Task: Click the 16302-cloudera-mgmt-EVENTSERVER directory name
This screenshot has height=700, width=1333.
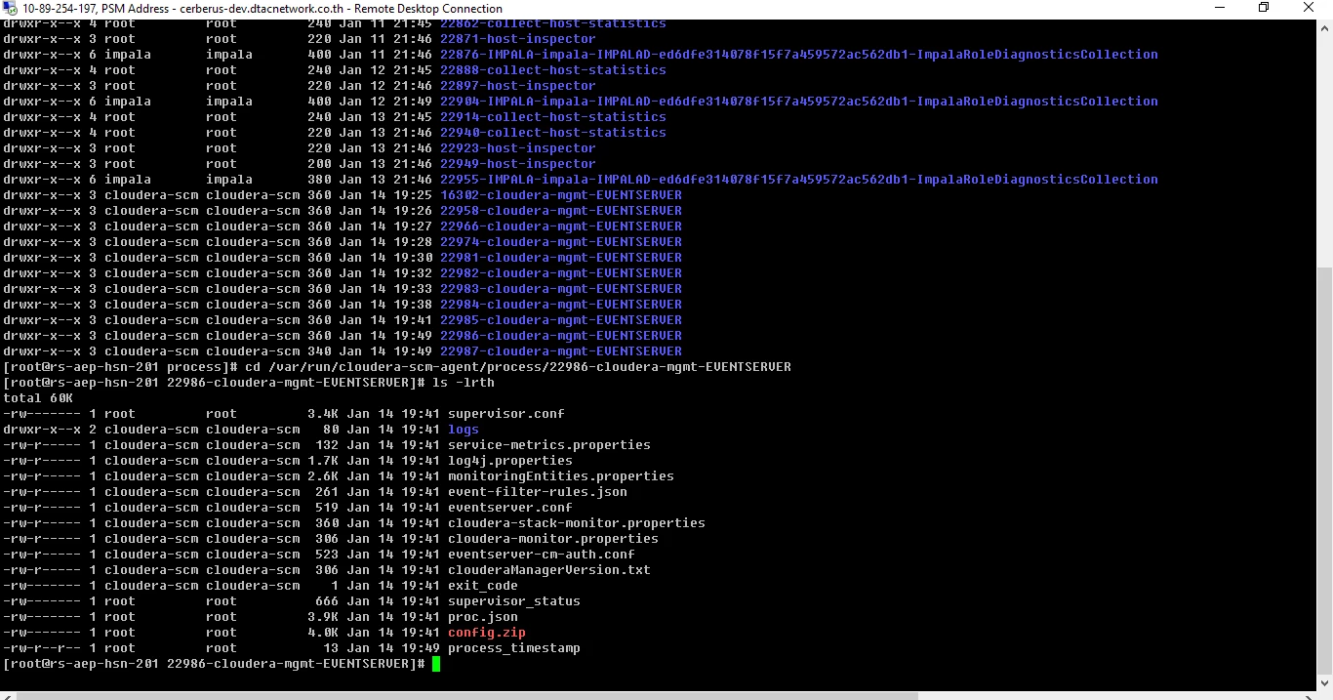Action: [561, 195]
